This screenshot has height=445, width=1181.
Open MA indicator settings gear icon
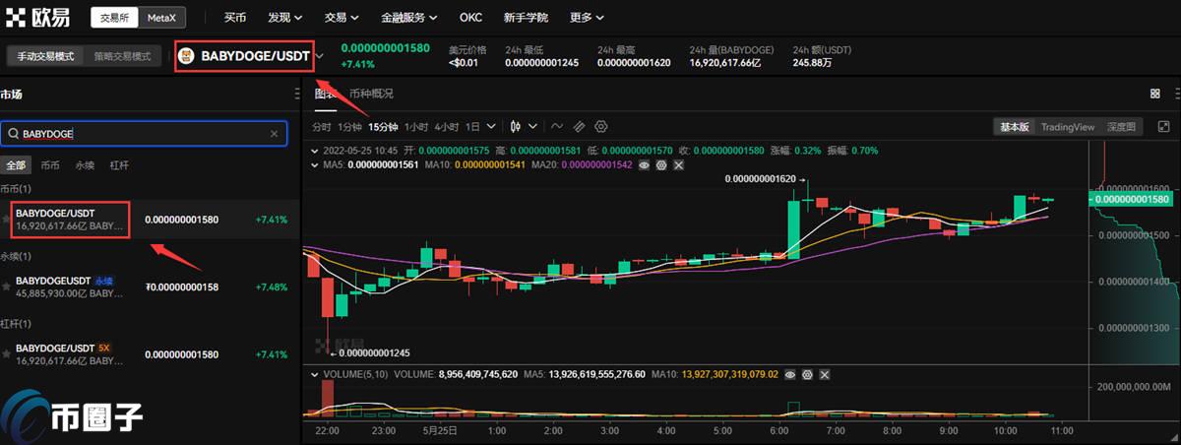(661, 165)
